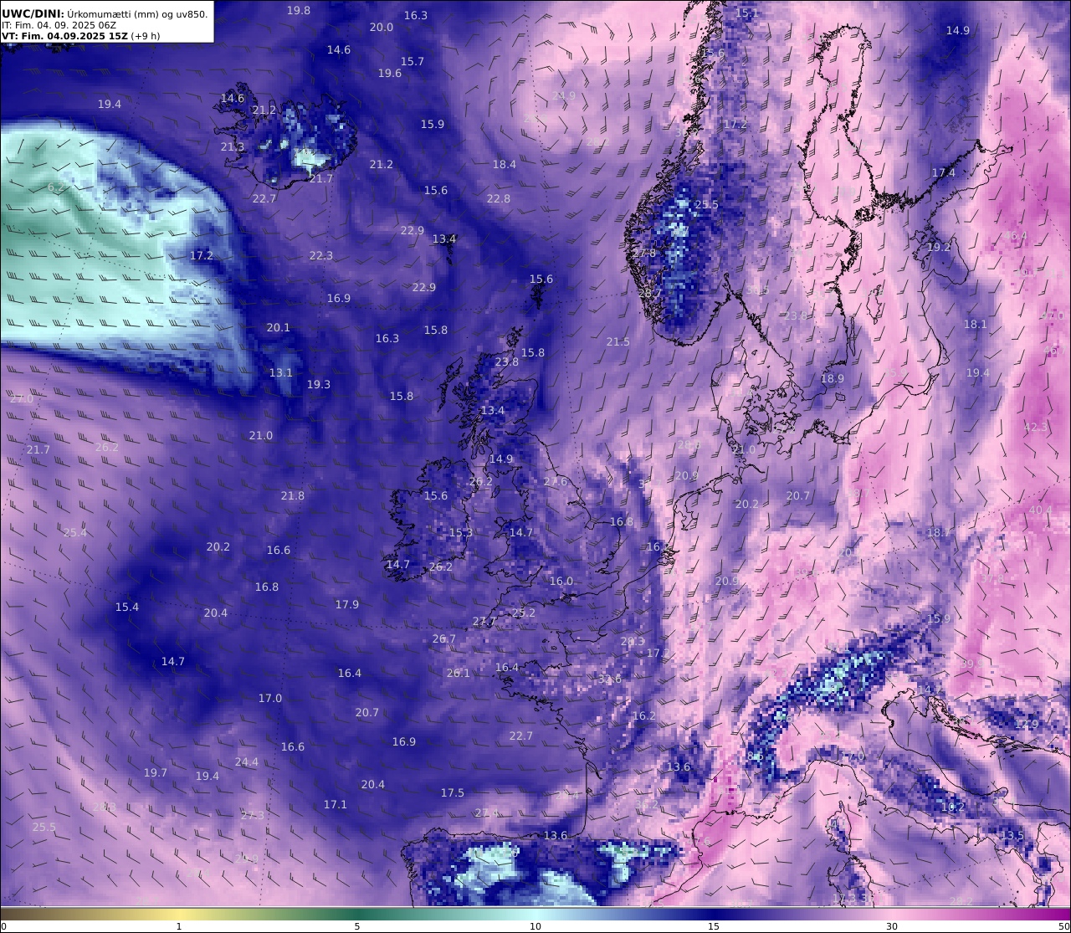1071x933 pixels.
Task: Click the map value 19.8
Action: [299, 10]
